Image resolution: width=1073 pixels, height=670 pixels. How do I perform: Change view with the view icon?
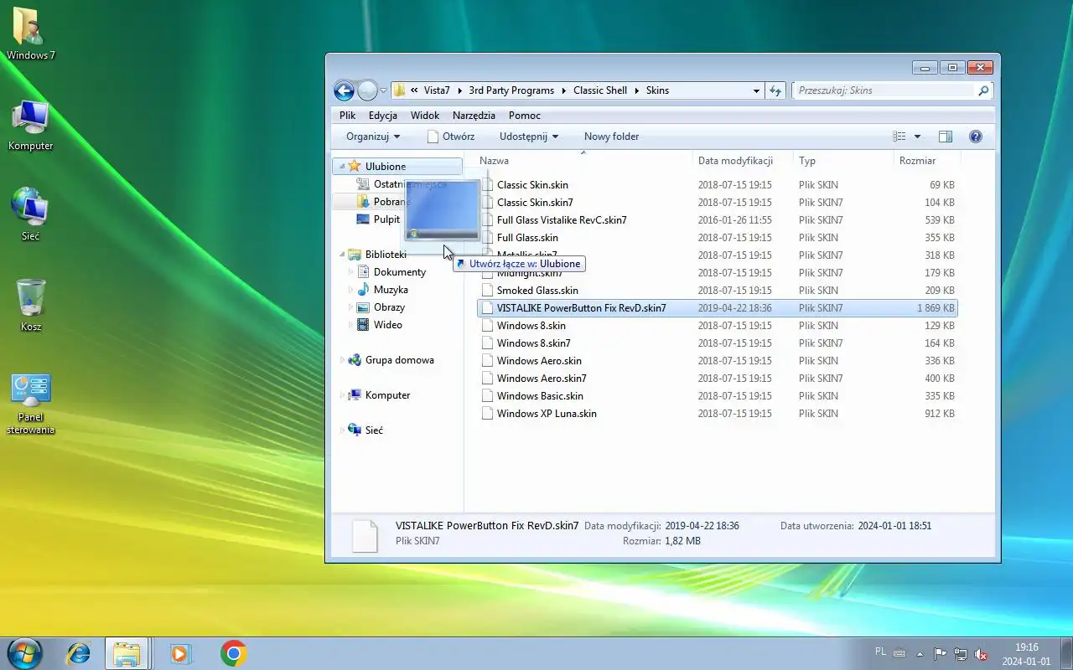pos(899,137)
